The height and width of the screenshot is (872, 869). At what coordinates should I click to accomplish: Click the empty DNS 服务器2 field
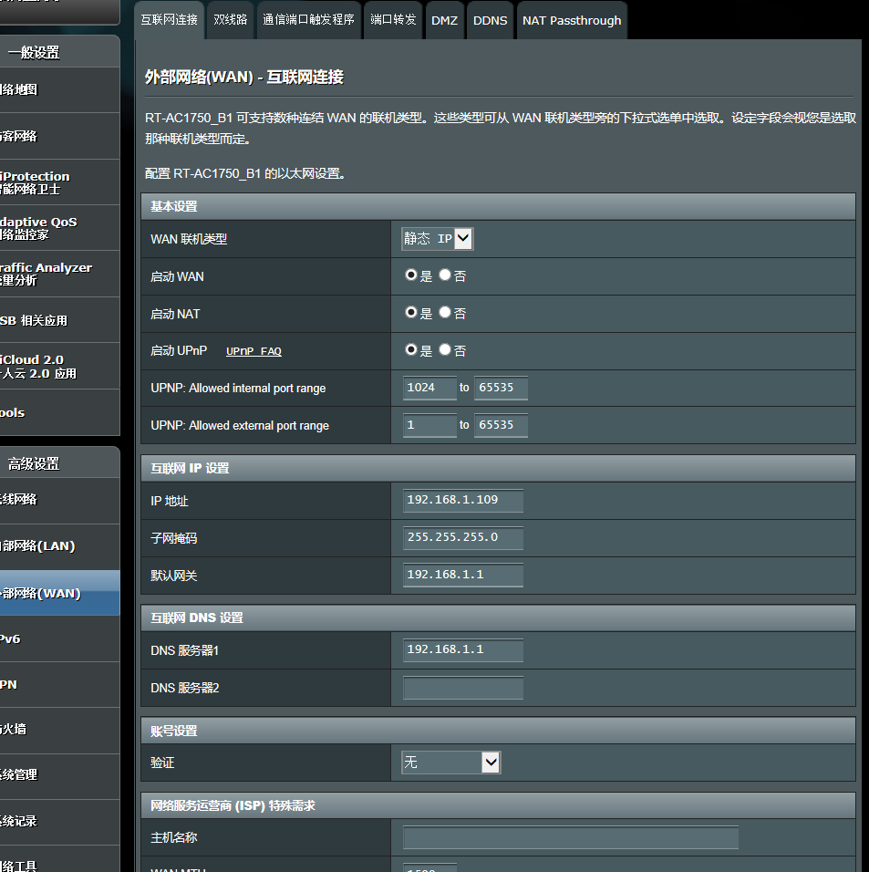pos(463,688)
